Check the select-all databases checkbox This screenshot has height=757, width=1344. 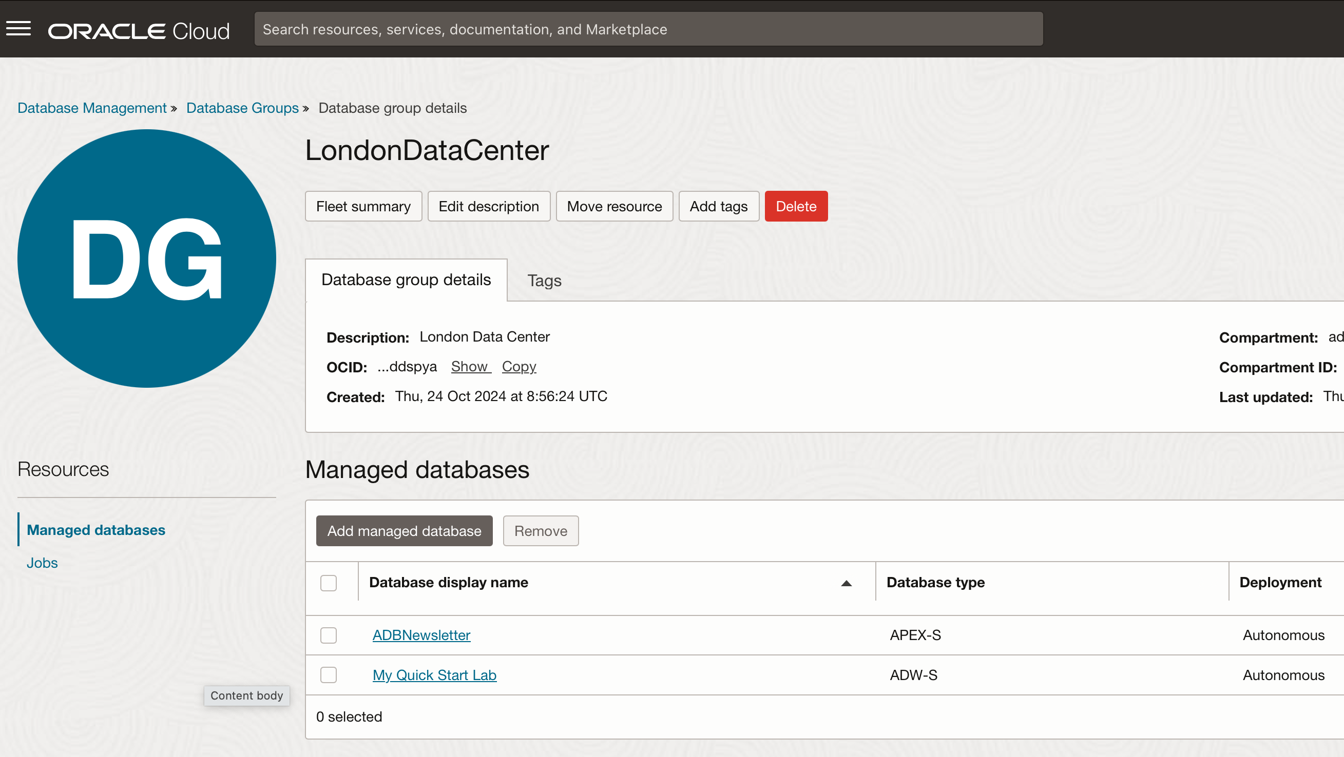point(328,583)
